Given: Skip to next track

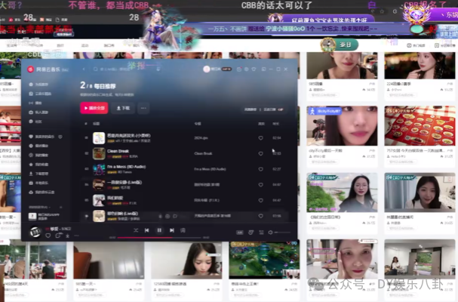Looking at the screenshot, I should point(172,230).
